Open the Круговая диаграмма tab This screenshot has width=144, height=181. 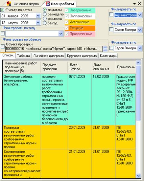tap(82, 56)
